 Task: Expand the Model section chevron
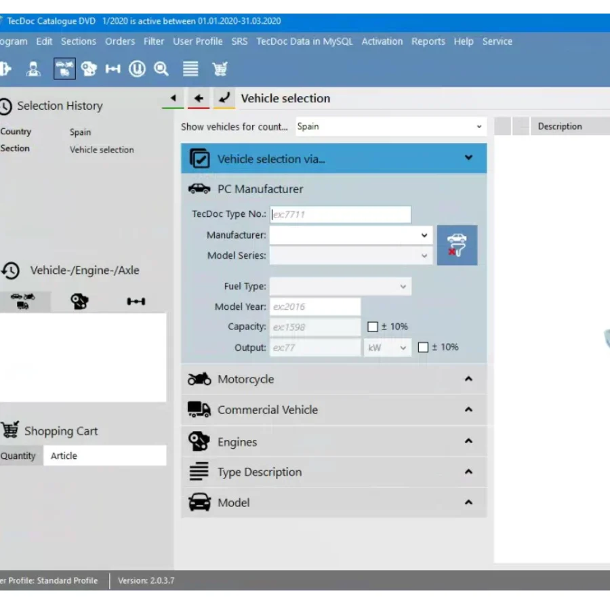[x=469, y=502]
